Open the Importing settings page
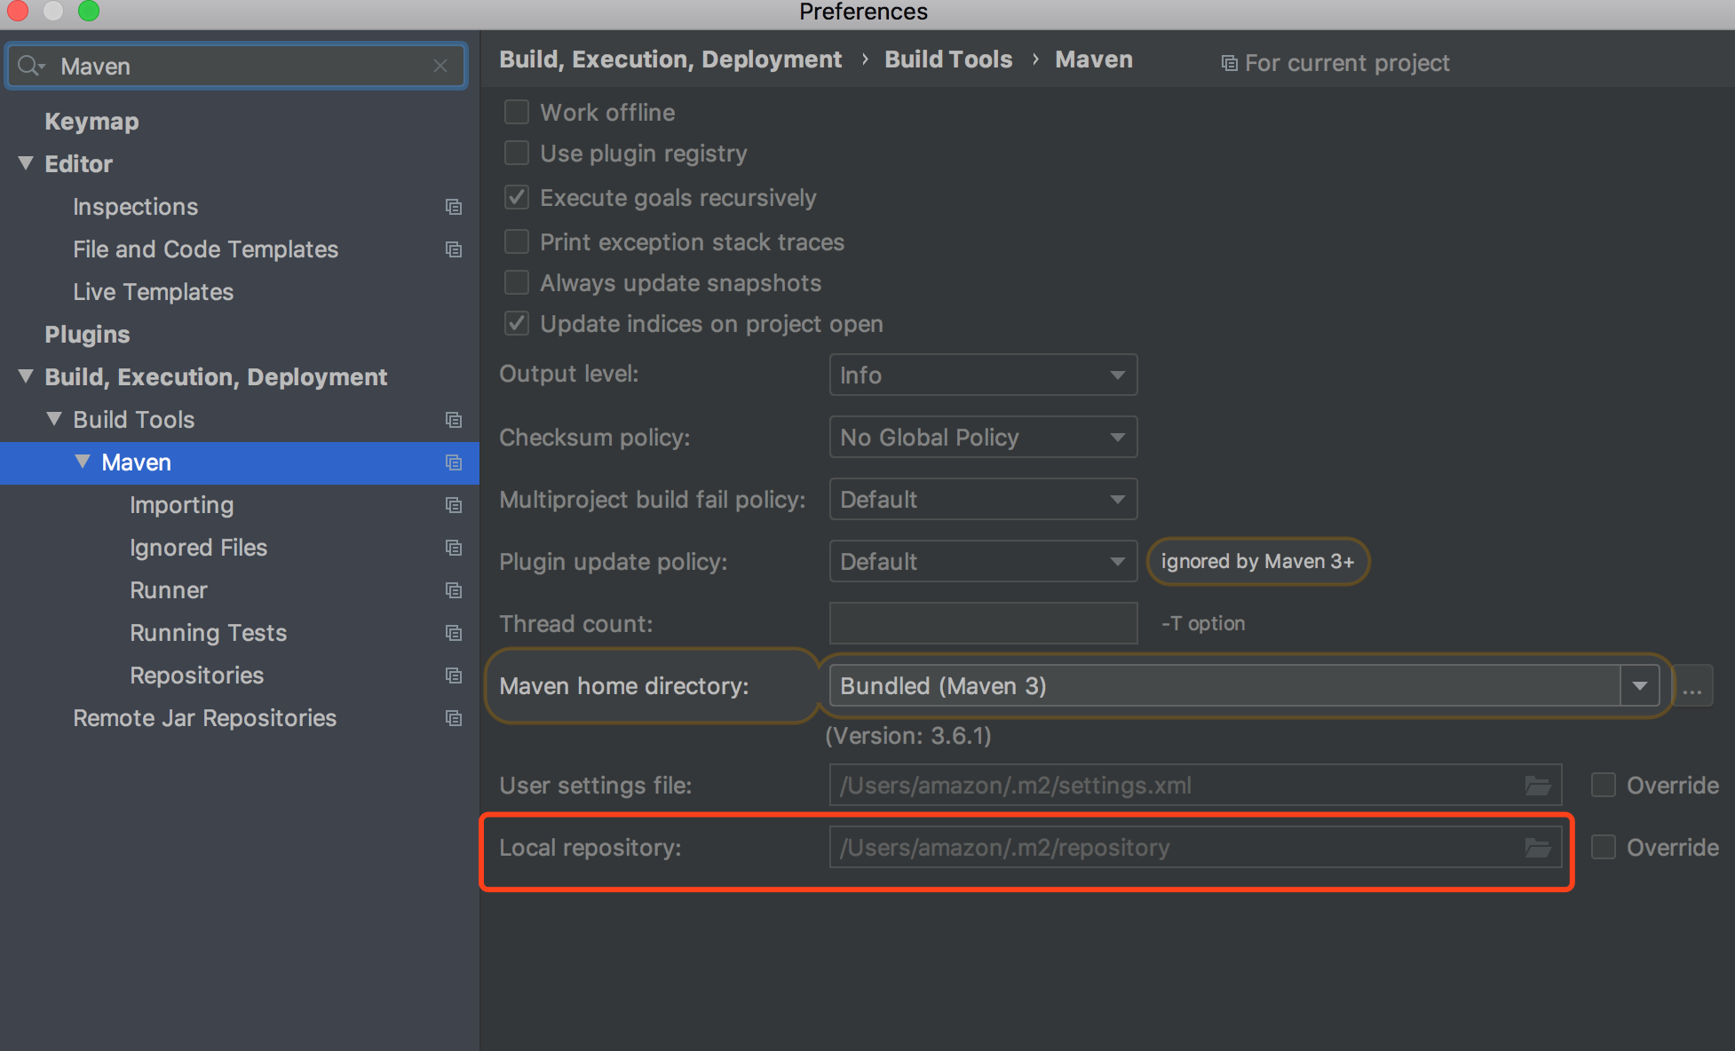Viewport: 1735px width, 1051px height. (181, 505)
